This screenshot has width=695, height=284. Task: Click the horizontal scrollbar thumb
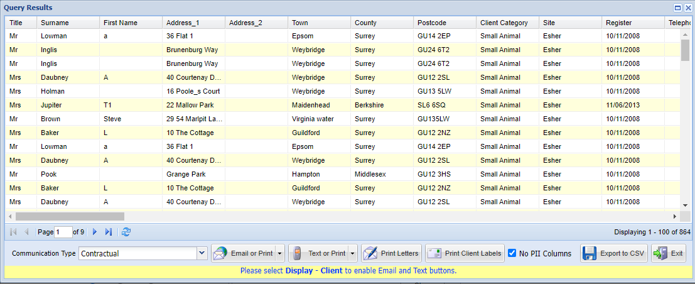[x=70, y=216]
